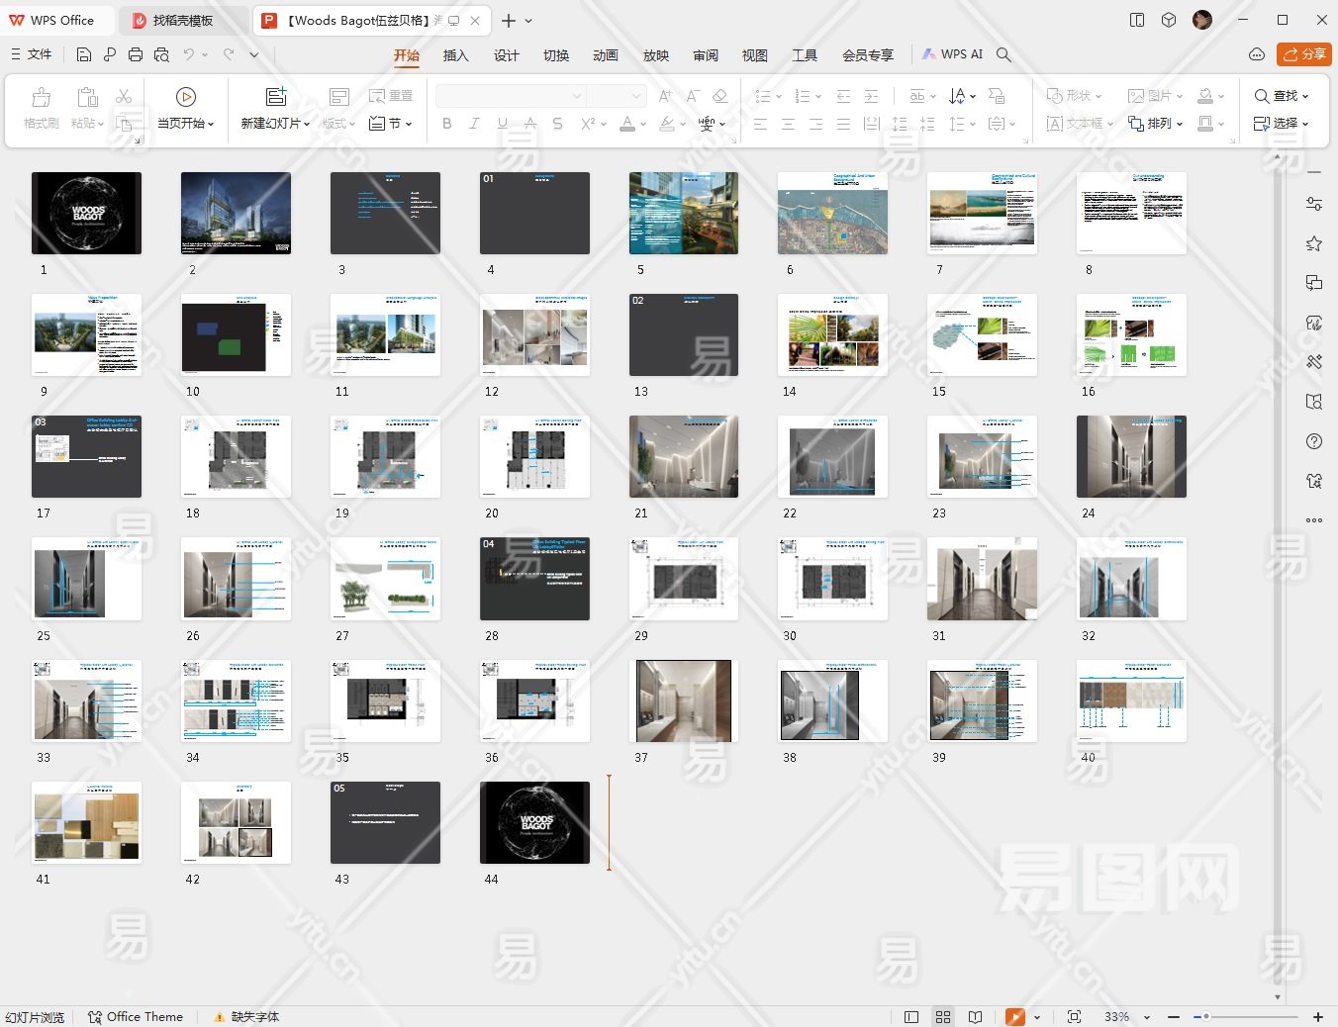Image resolution: width=1338 pixels, height=1027 pixels.
Task: Close the Woods Bagot document tab
Action: pyautogui.click(x=475, y=21)
